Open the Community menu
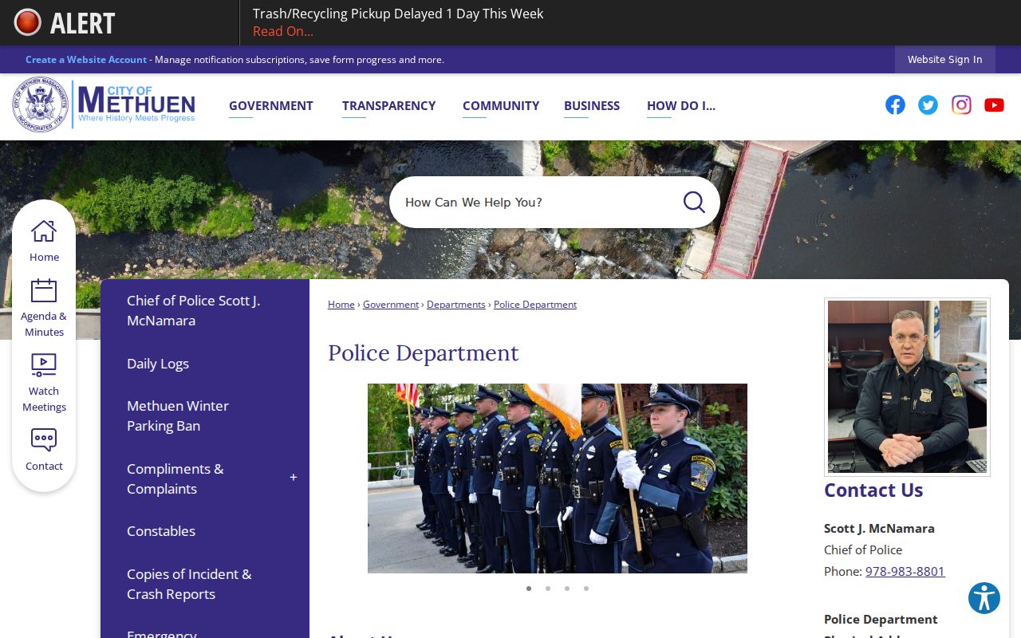This screenshot has height=638, width=1021. (x=501, y=105)
